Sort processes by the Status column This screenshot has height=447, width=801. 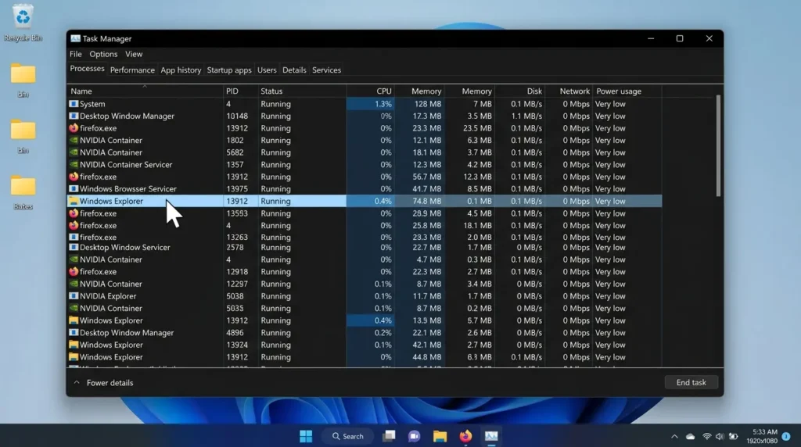click(301, 91)
